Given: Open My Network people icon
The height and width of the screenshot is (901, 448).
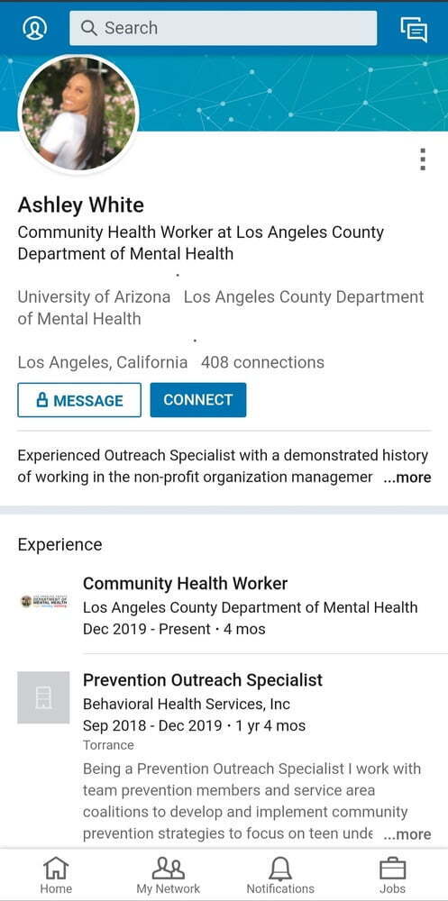Looking at the screenshot, I should 168,868.
